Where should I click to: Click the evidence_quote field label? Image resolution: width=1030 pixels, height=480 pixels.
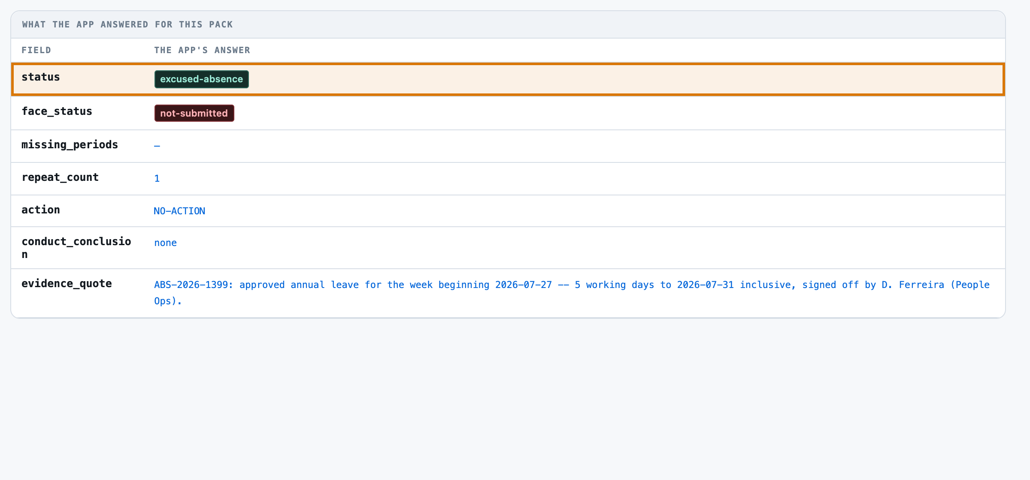[67, 284]
